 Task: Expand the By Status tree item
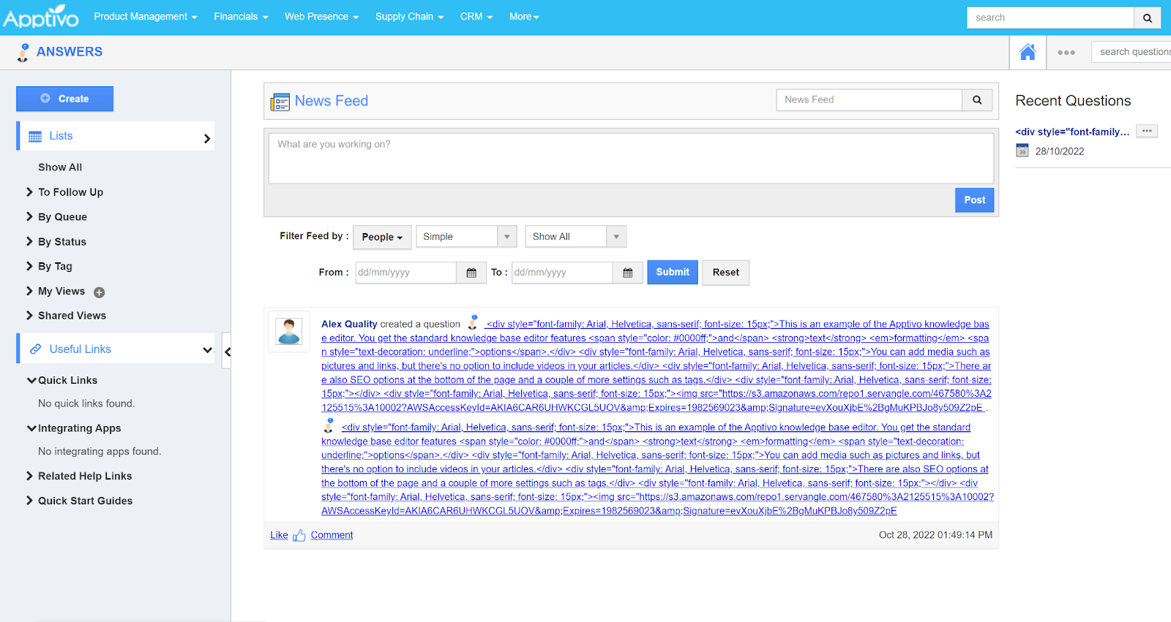coord(30,241)
